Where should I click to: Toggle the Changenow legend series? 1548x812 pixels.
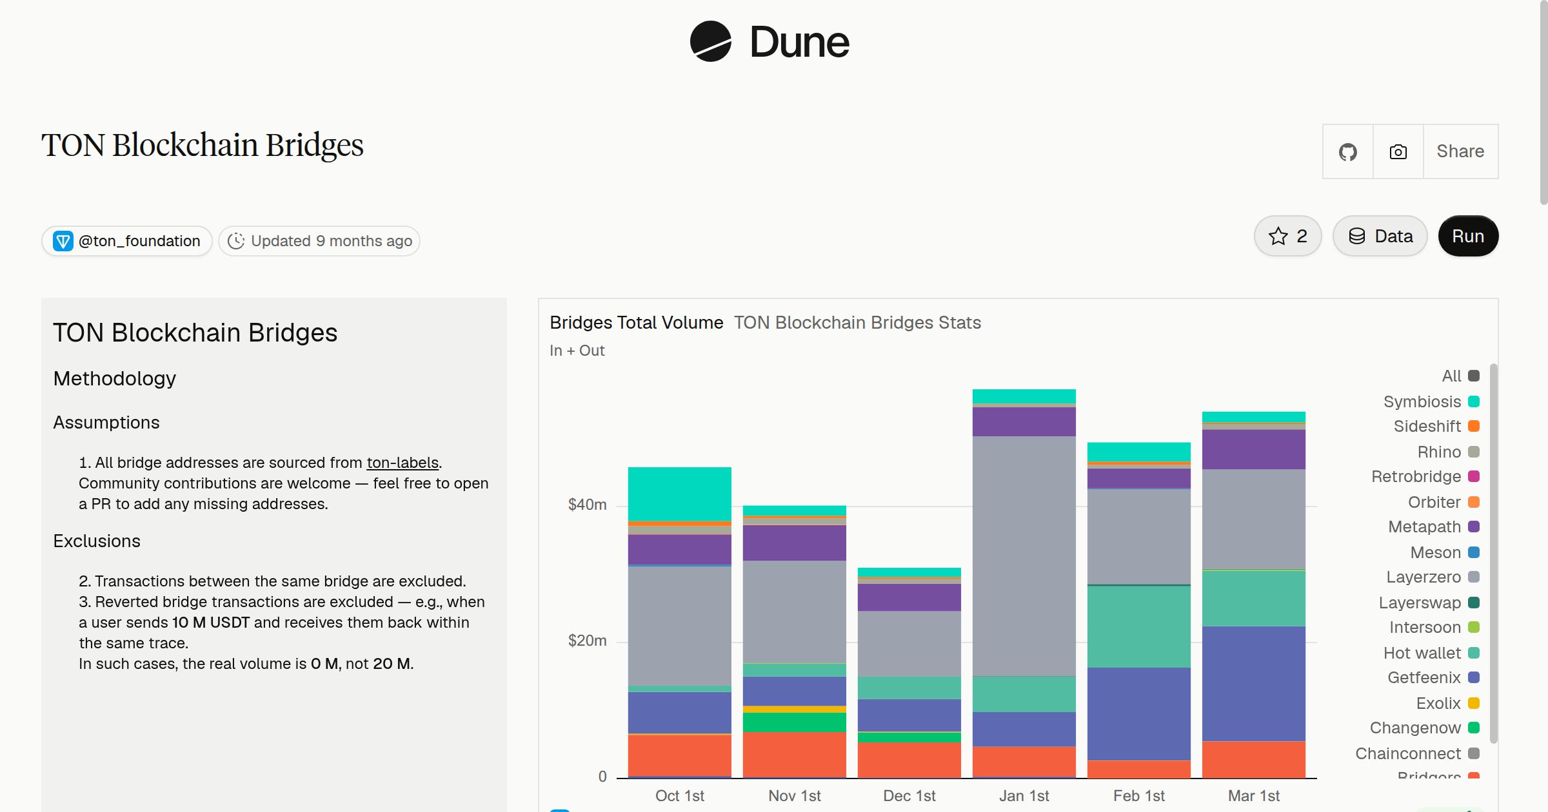tap(1424, 728)
